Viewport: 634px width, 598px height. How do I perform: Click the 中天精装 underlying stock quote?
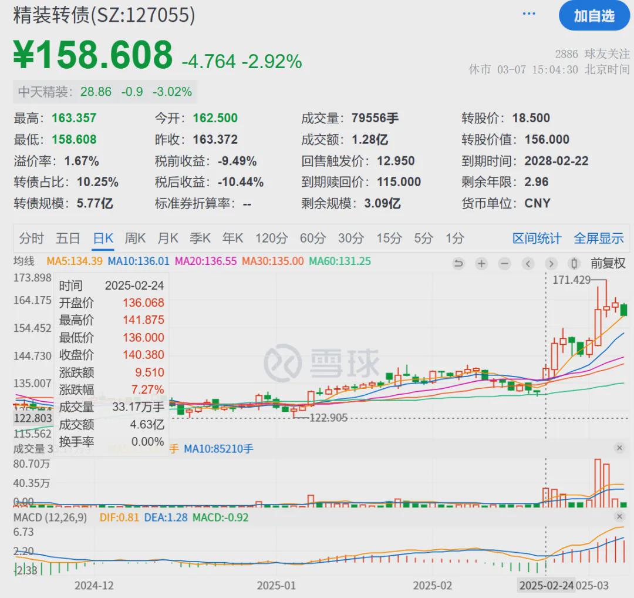(x=104, y=92)
